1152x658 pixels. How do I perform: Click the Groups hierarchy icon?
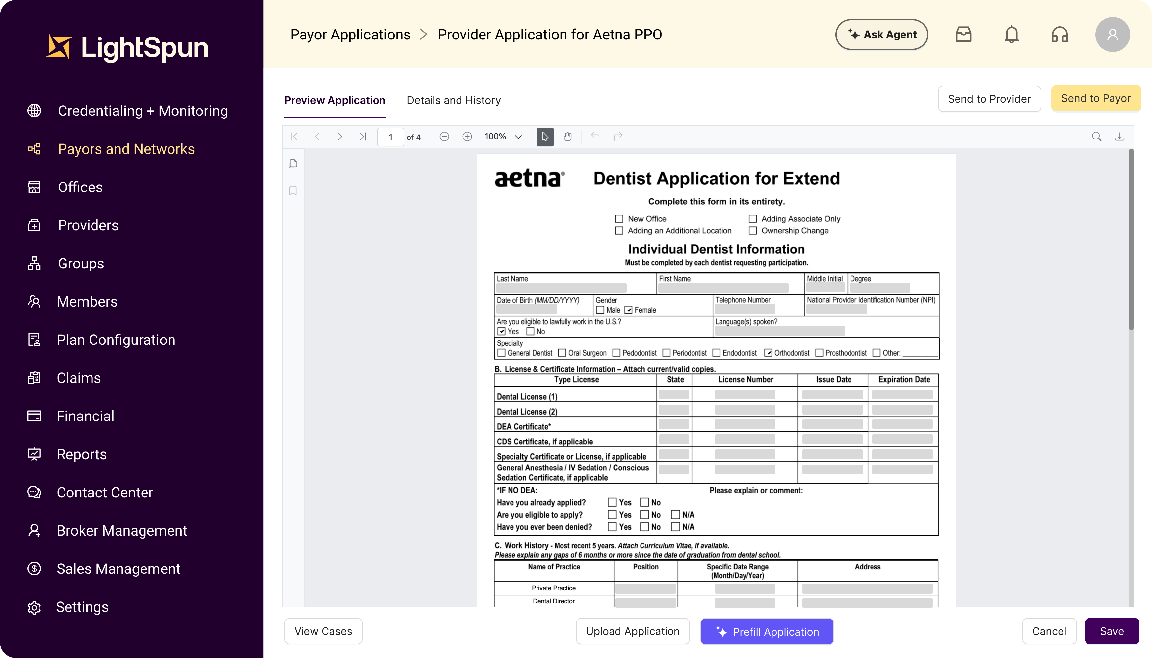tap(34, 264)
